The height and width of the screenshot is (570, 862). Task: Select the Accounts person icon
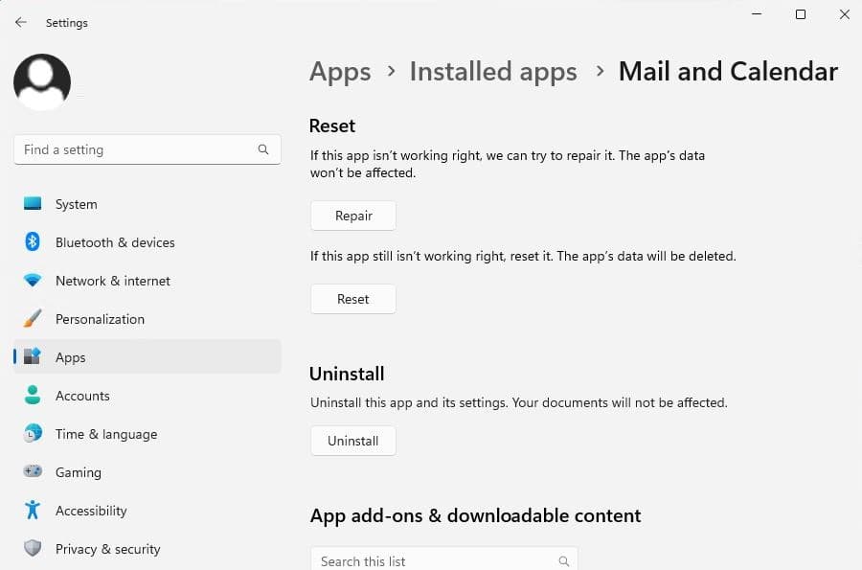(33, 396)
